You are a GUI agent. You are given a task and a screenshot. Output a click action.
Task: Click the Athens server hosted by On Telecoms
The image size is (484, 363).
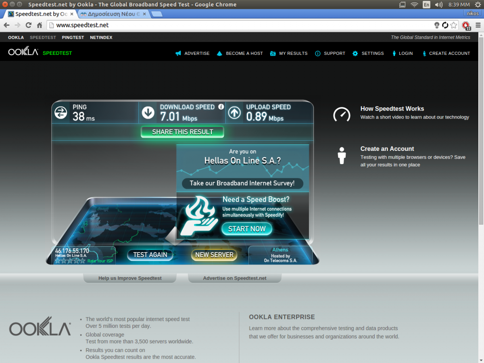click(280, 255)
